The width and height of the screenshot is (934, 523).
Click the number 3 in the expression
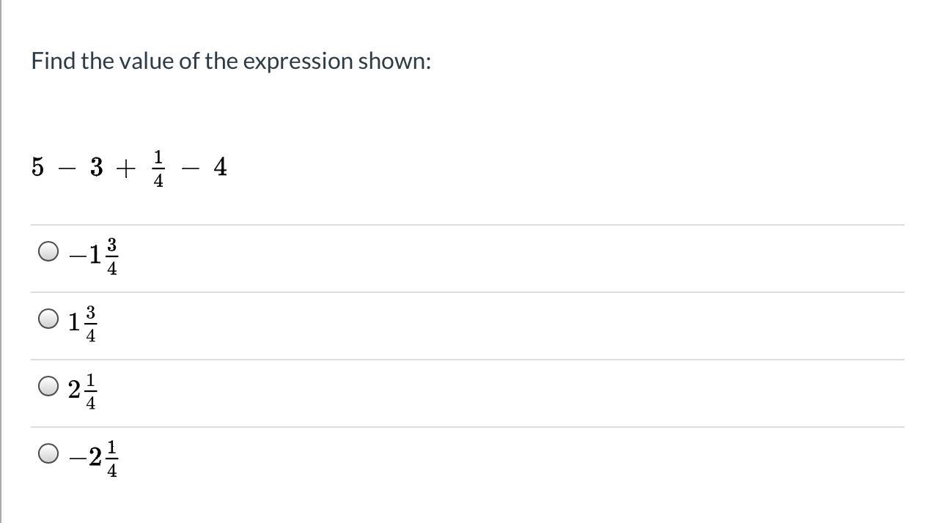click(97, 167)
